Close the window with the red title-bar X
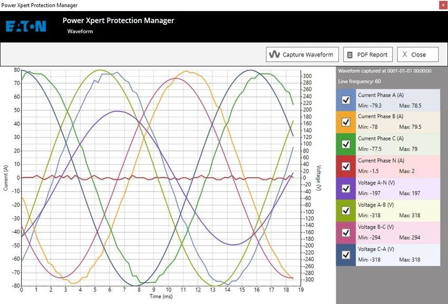 point(443,5)
